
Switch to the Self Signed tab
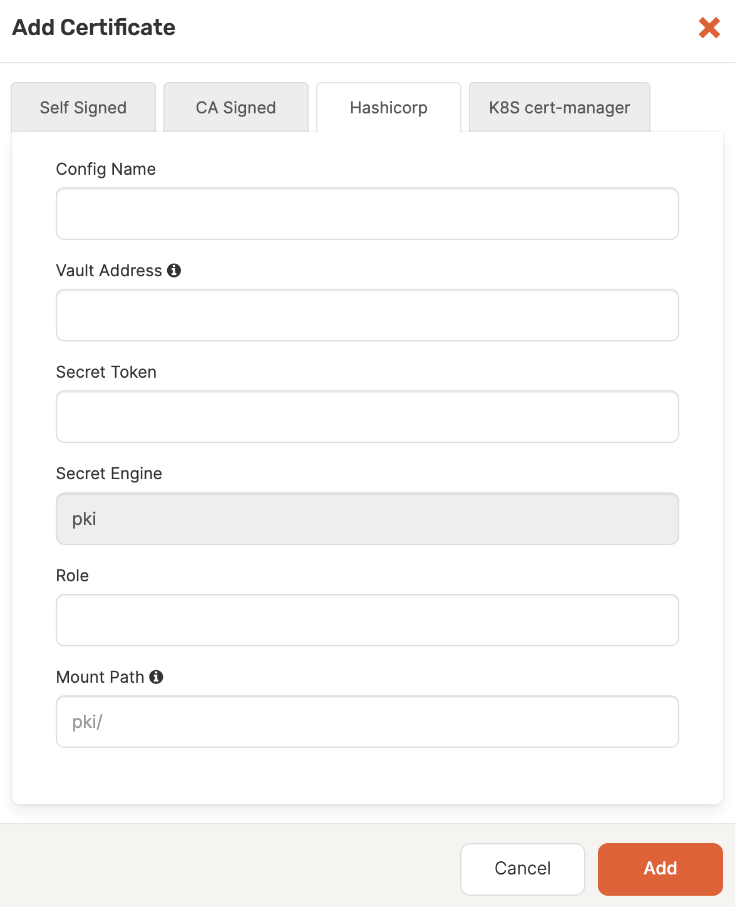coord(83,107)
